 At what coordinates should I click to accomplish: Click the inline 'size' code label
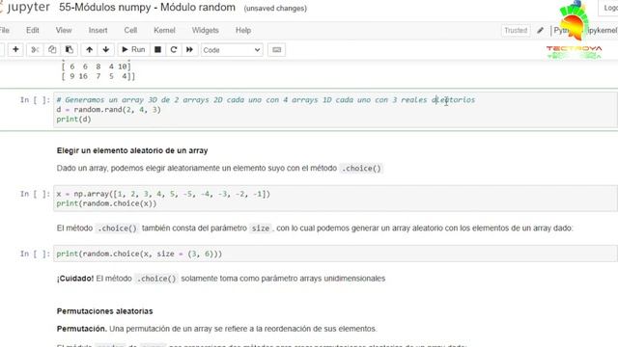tap(261, 228)
